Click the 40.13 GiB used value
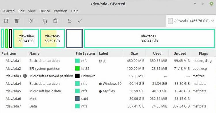The height and width of the screenshot is (113, 216). (x=160, y=91)
